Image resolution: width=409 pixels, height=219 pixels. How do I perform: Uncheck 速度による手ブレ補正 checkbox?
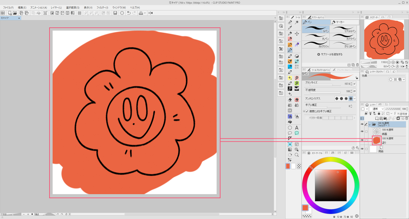(307, 111)
